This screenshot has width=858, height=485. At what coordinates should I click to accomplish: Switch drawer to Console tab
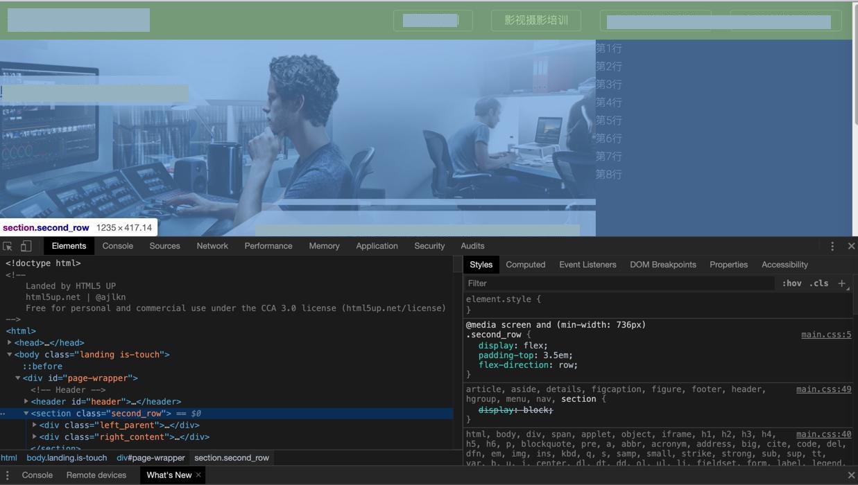click(37, 475)
